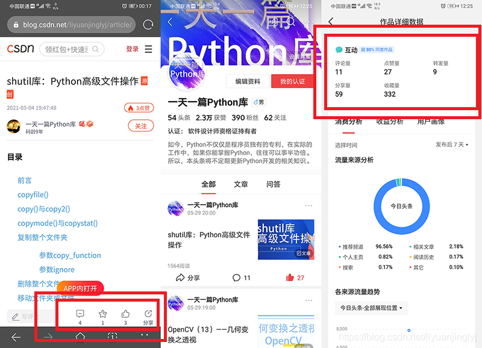Click the CSDN logo
Screen dimensions: 482x348
(x=20, y=49)
